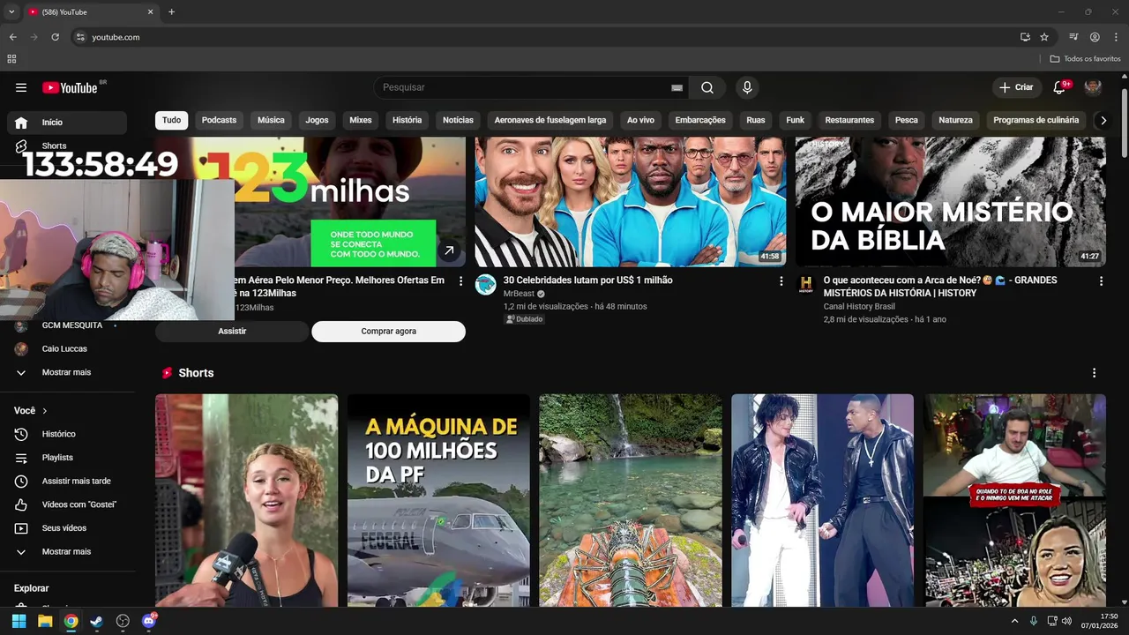Click the Pesquisar search field
This screenshot has width=1129, height=635.
[x=520, y=87]
